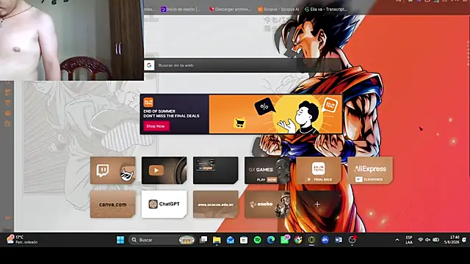This screenshot has width=470, height=264.
Task: Click the Opera GX taskbar icon
Action: coord(311,240)
